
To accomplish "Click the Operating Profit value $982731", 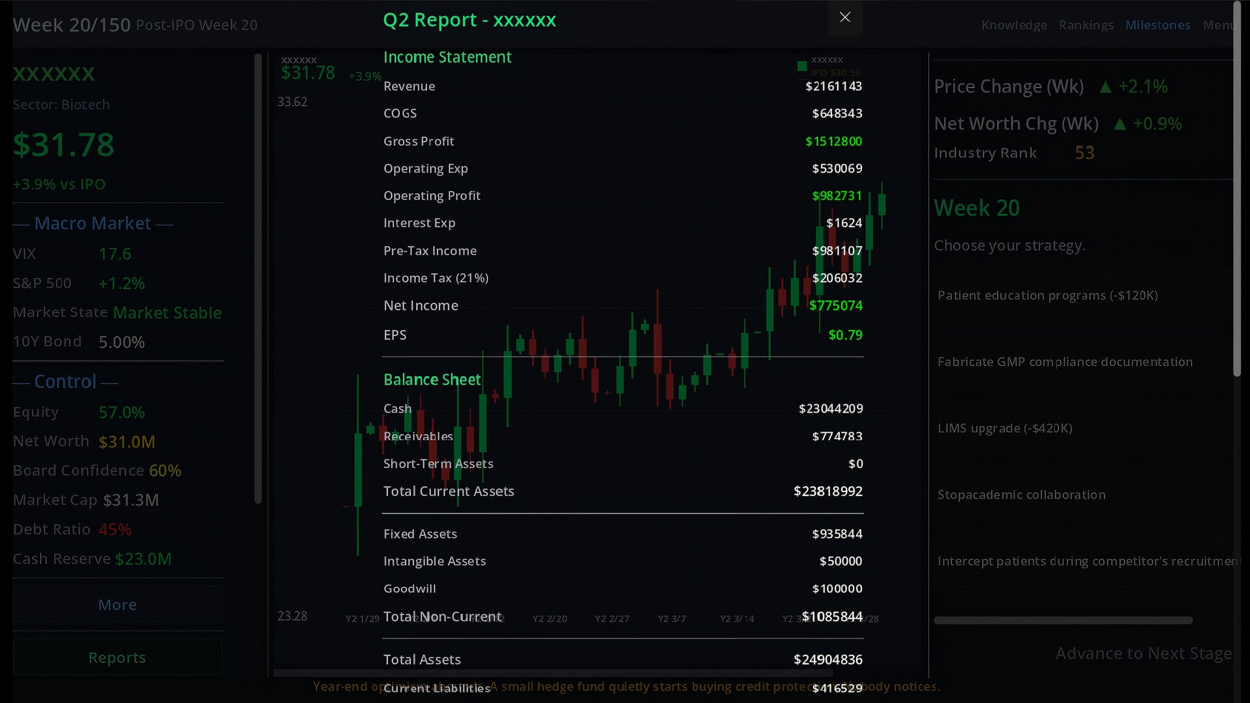I will [837, 196].
